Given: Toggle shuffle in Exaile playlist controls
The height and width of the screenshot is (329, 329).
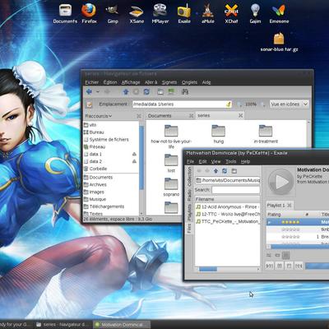Looking at the screenshot, I should 269,256.
